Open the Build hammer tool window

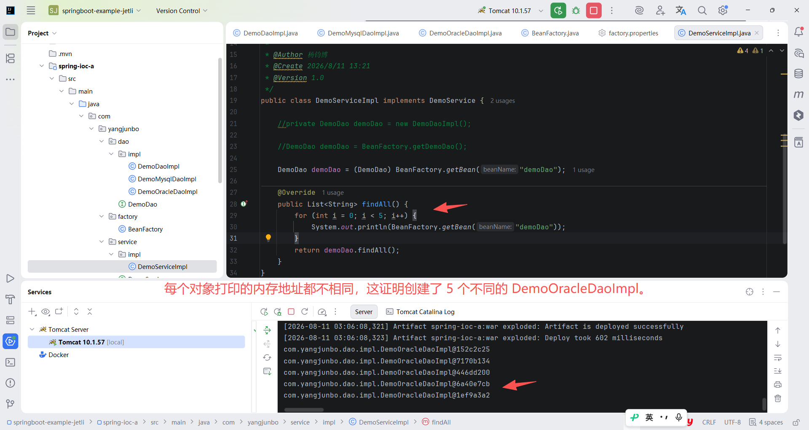(11, 299)
